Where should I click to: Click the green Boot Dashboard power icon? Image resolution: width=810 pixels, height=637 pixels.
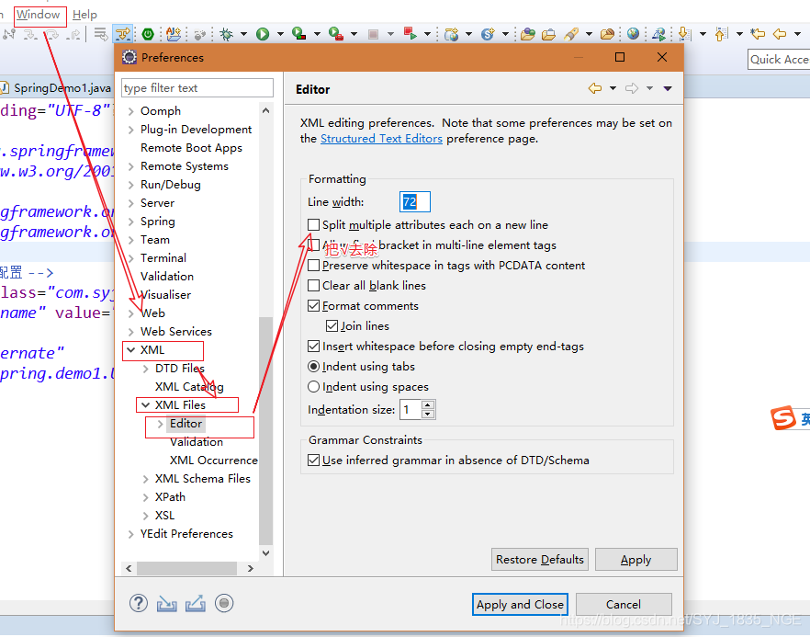pos(148,34)
